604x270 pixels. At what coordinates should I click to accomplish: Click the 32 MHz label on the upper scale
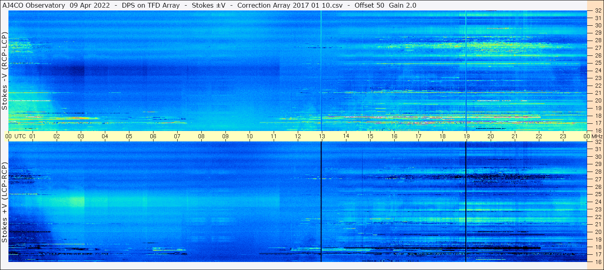click(x=597, y=11)
